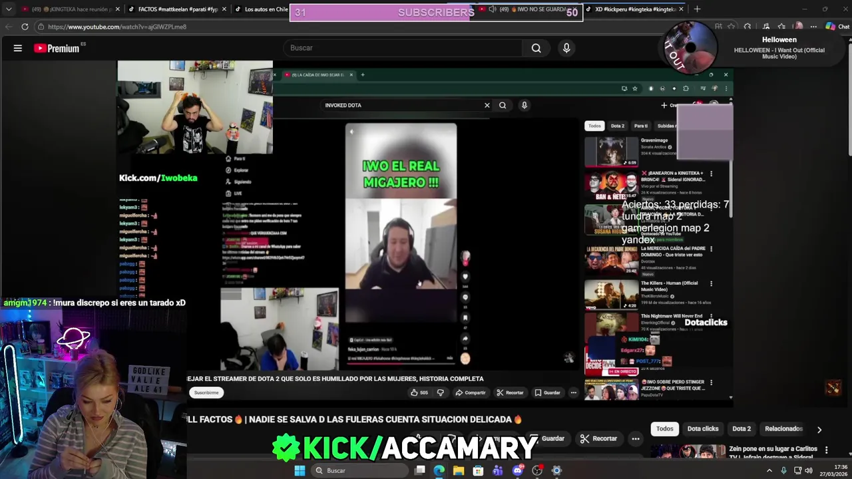The width and height of the screenshot is (852, 479).
Task: Open options for La MERECIDA CAÍDA del PADRE DOMINGO
Action: [x=711, y=249]
